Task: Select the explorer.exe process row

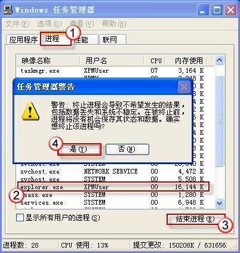Action: point(113,187)
